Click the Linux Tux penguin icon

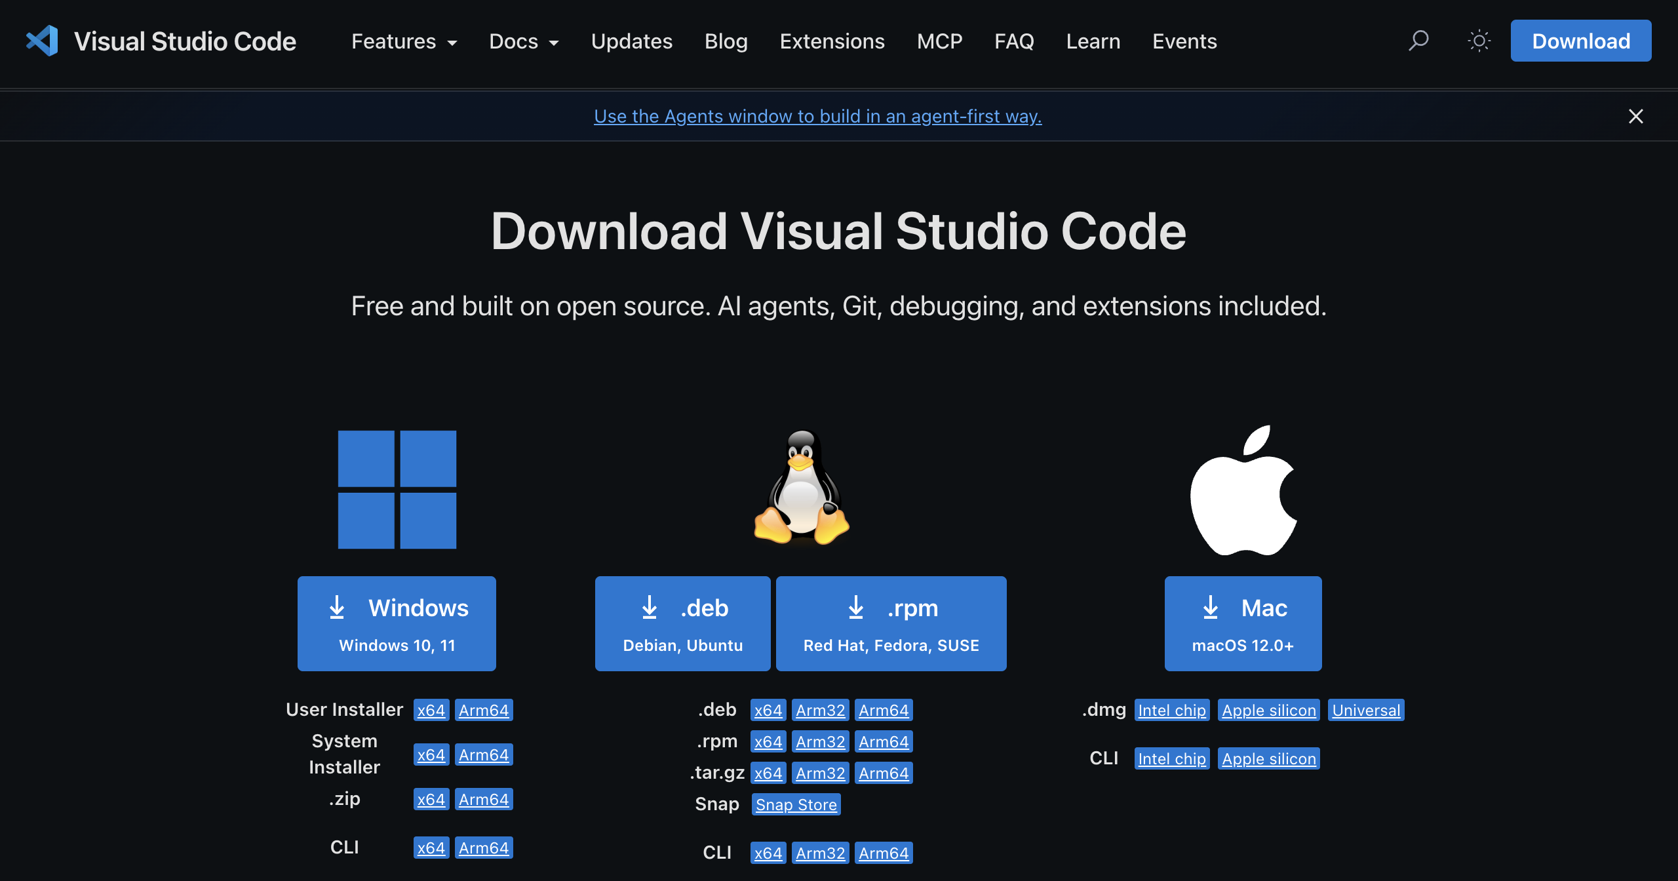(801, 487)
